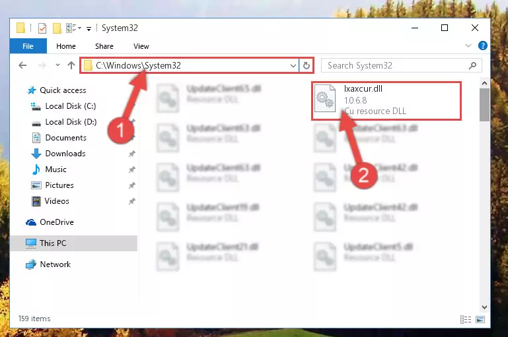Open the Customize Quick Access Toolbar dropdown
Viewport: 508px width, 337px height.
pyautogui.click(x=89, y=29)
